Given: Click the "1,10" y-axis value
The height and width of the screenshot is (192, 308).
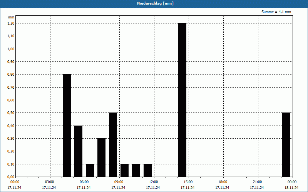Looking at the screenshot, I should 11,36.
